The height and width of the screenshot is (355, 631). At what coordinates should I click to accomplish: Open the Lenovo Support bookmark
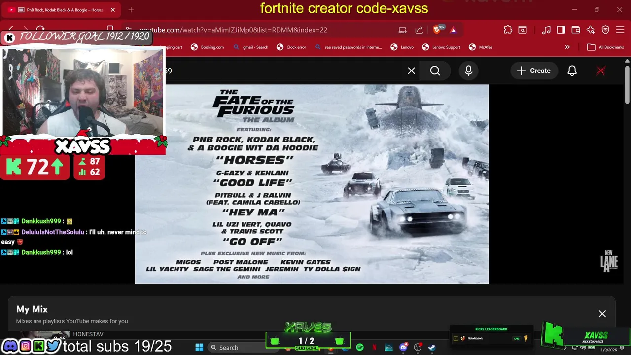click(441, 47)
